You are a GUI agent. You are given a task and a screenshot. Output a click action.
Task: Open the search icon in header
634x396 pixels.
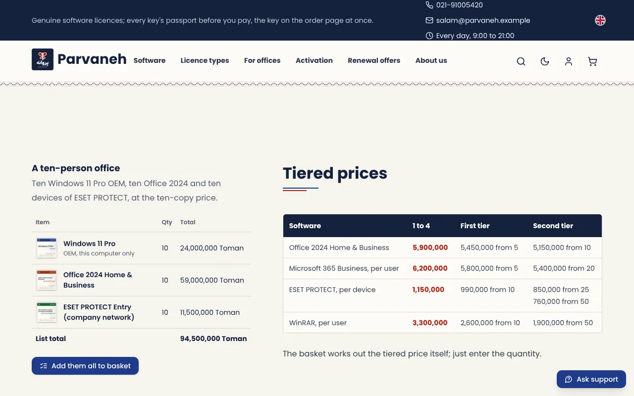521,61
